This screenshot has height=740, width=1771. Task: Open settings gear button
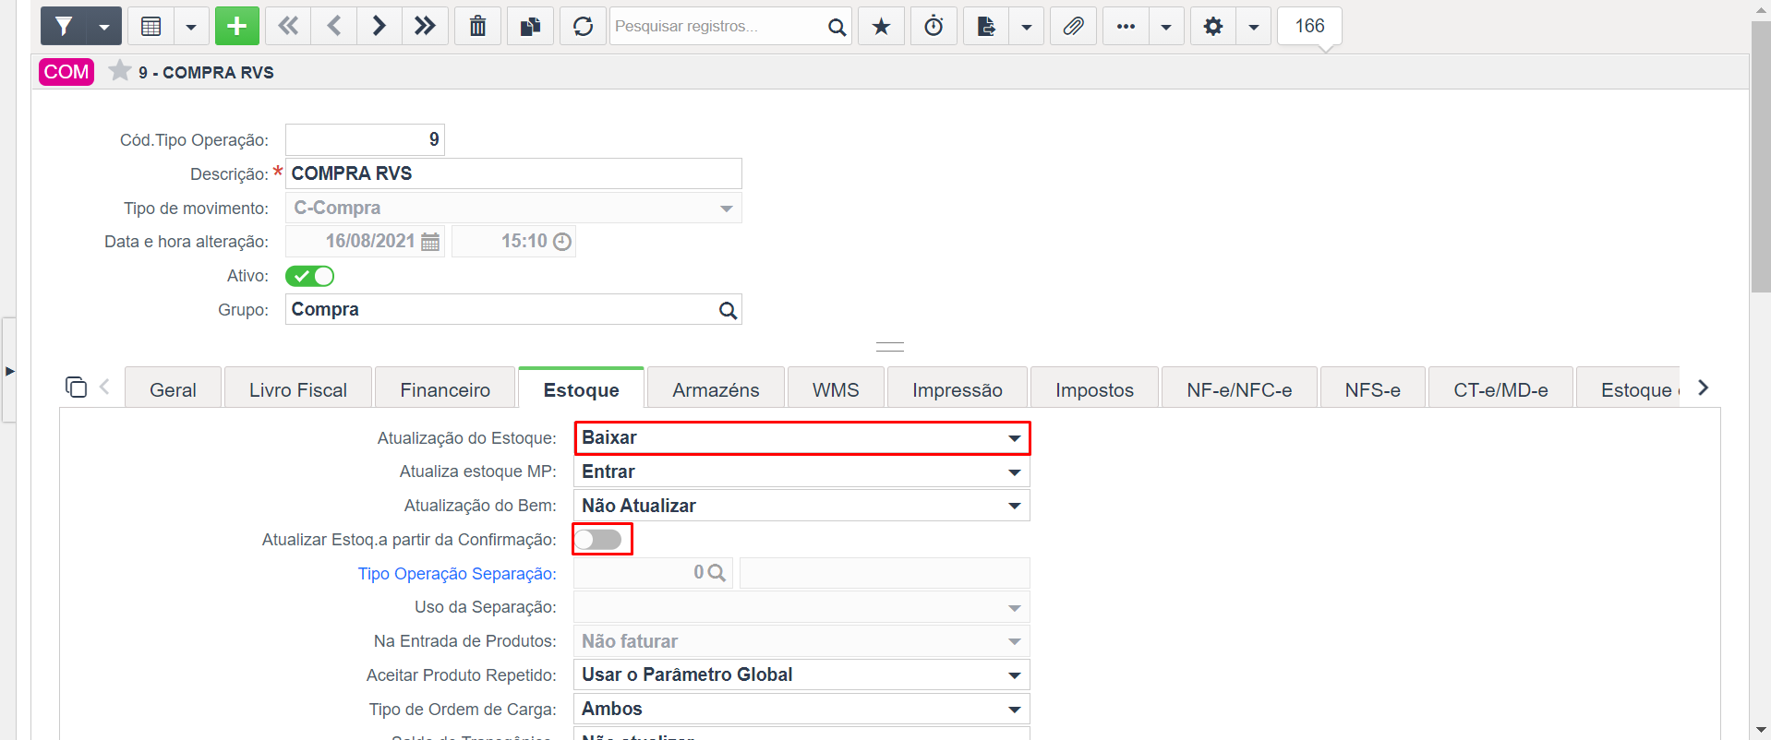(x=1213, y=26)
